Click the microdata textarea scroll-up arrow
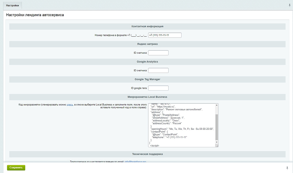The width and height of the screenshot is (293, 173). (x=217, y=106)
